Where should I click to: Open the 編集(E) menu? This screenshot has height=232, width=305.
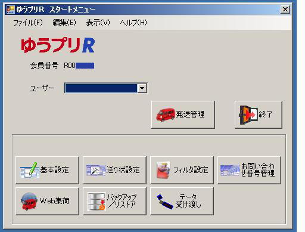click(x=64, y=23)
